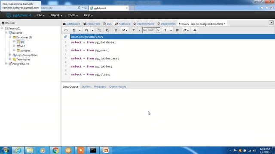Show the Data Output tab
Image resolution: width=275 pixels, height=154 pixels.
(70, 86)
